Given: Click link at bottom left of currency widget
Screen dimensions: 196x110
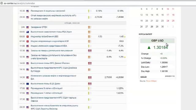Looking at the screenshot, I should [x=143, y=77].
